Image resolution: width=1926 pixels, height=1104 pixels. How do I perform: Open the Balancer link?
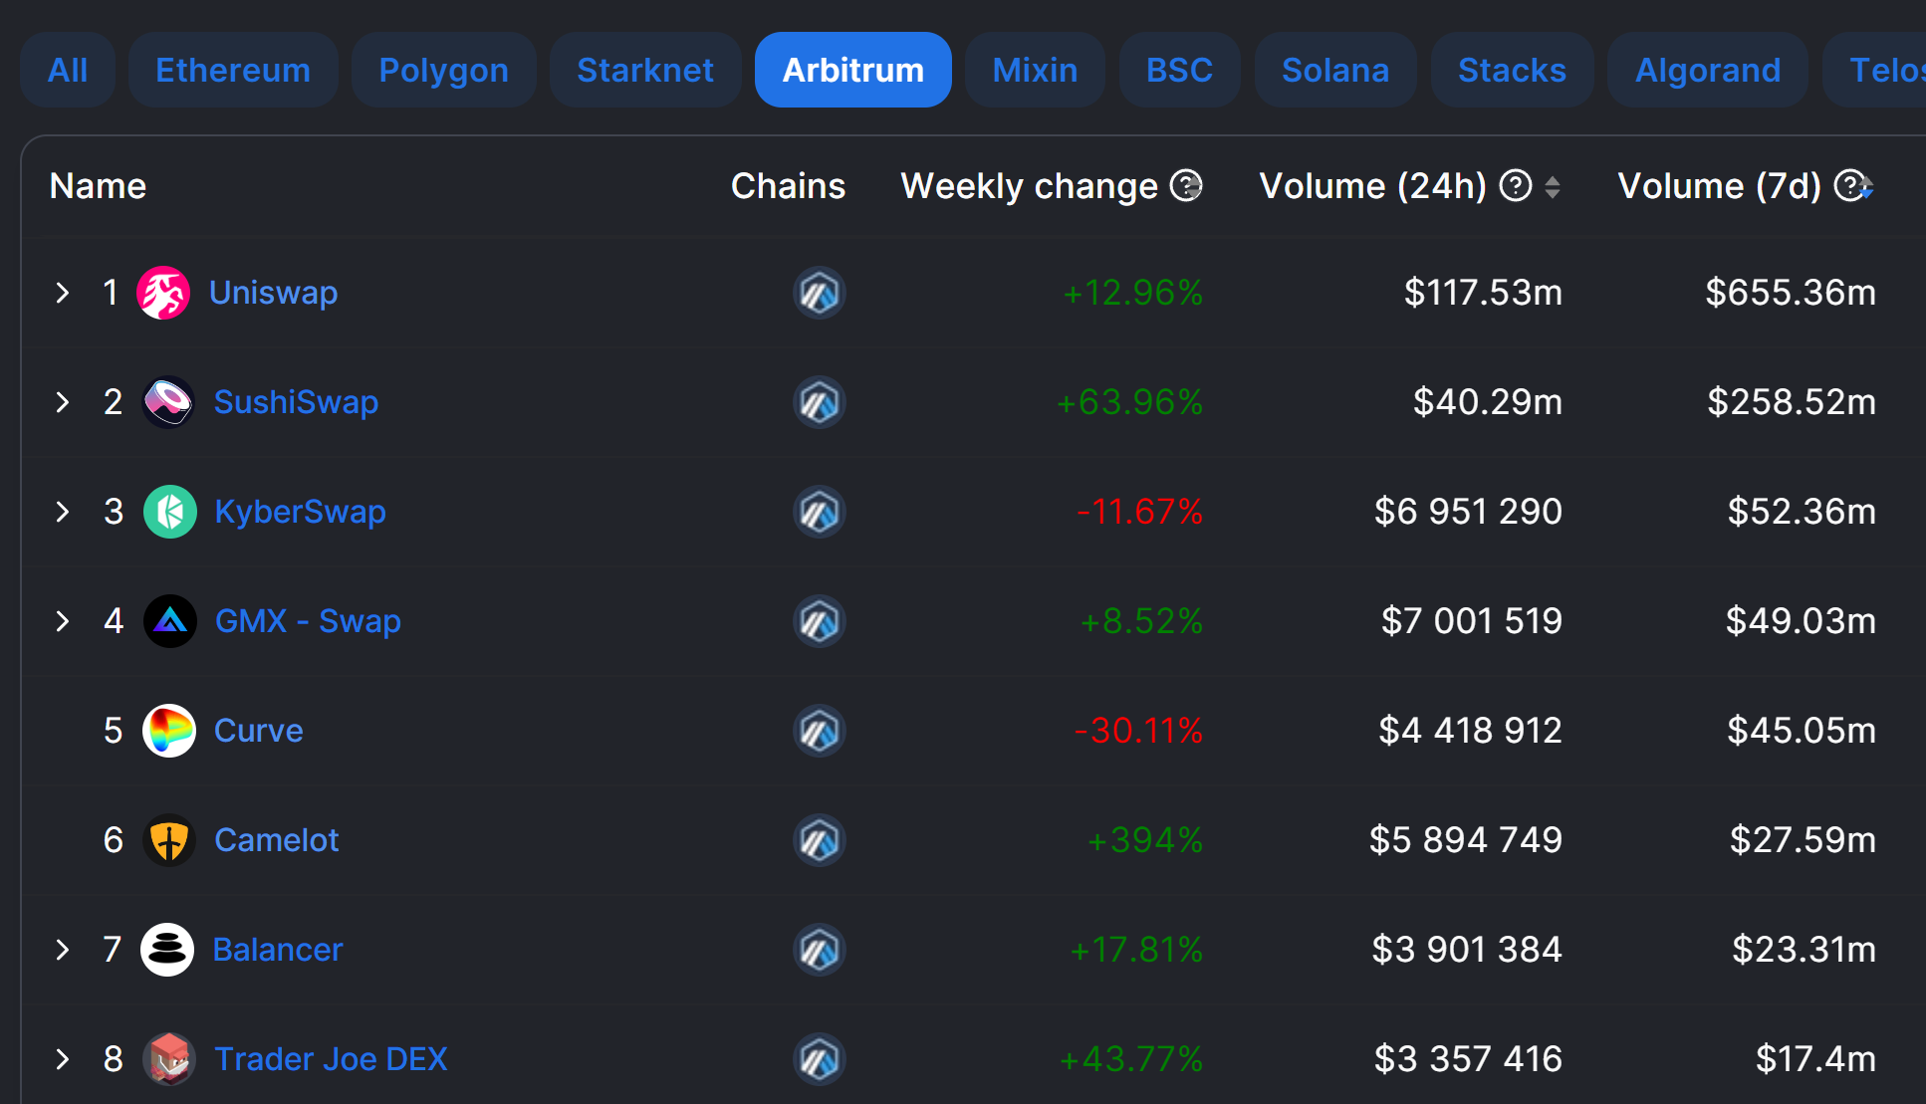tap(278, 950)
